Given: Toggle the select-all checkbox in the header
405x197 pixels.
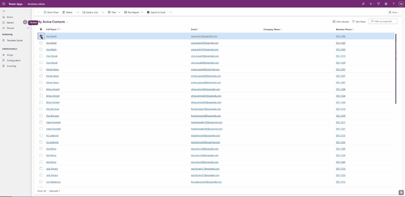Looking at the screenshot, I should coord(41,29).
